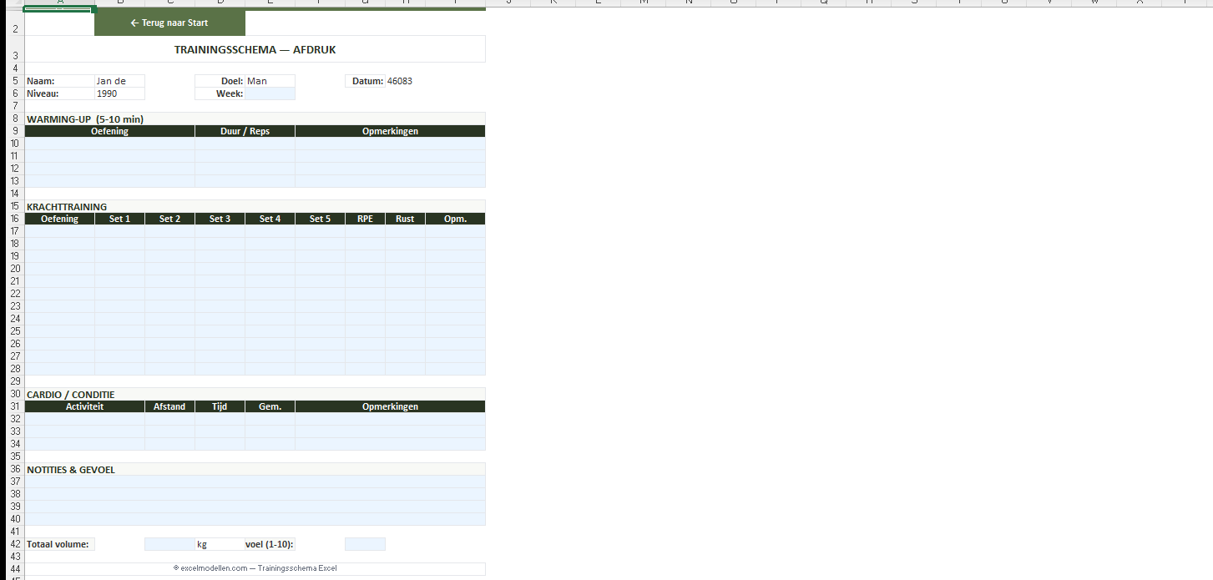Select the Rust column header cell
1213x580 pixels.
click(x=405, y=219)
